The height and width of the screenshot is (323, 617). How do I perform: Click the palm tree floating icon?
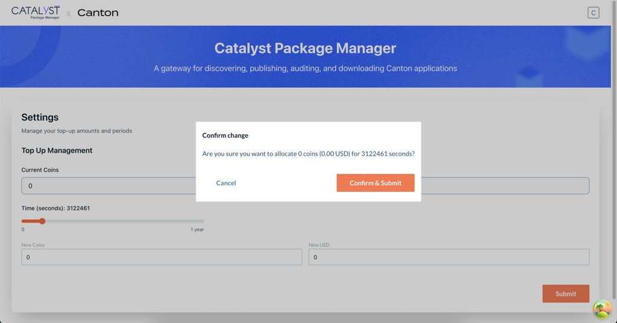point(601,309)
